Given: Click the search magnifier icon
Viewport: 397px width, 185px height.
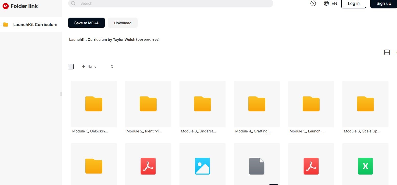Looking at the screenshot, I should [x=73, y=3].
